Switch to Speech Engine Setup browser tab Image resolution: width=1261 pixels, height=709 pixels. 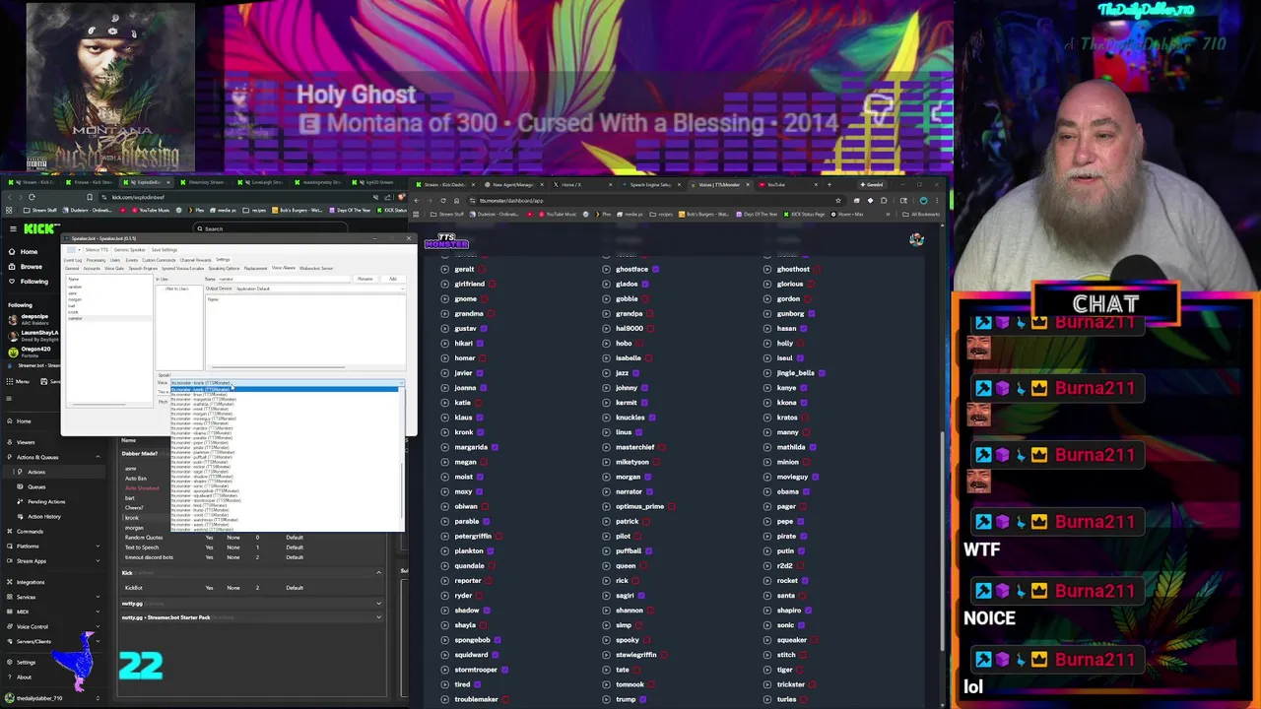[x=650, y=184]
